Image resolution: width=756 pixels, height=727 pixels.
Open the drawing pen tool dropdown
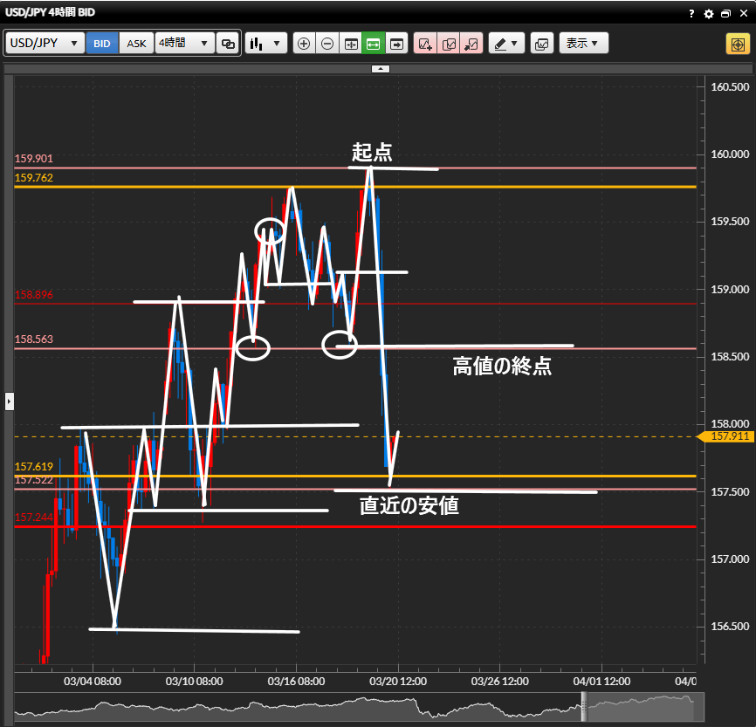(x=506, y=44)
